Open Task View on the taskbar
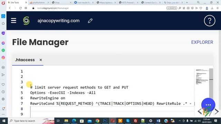221x124 pixels. (x=58, y=121)
